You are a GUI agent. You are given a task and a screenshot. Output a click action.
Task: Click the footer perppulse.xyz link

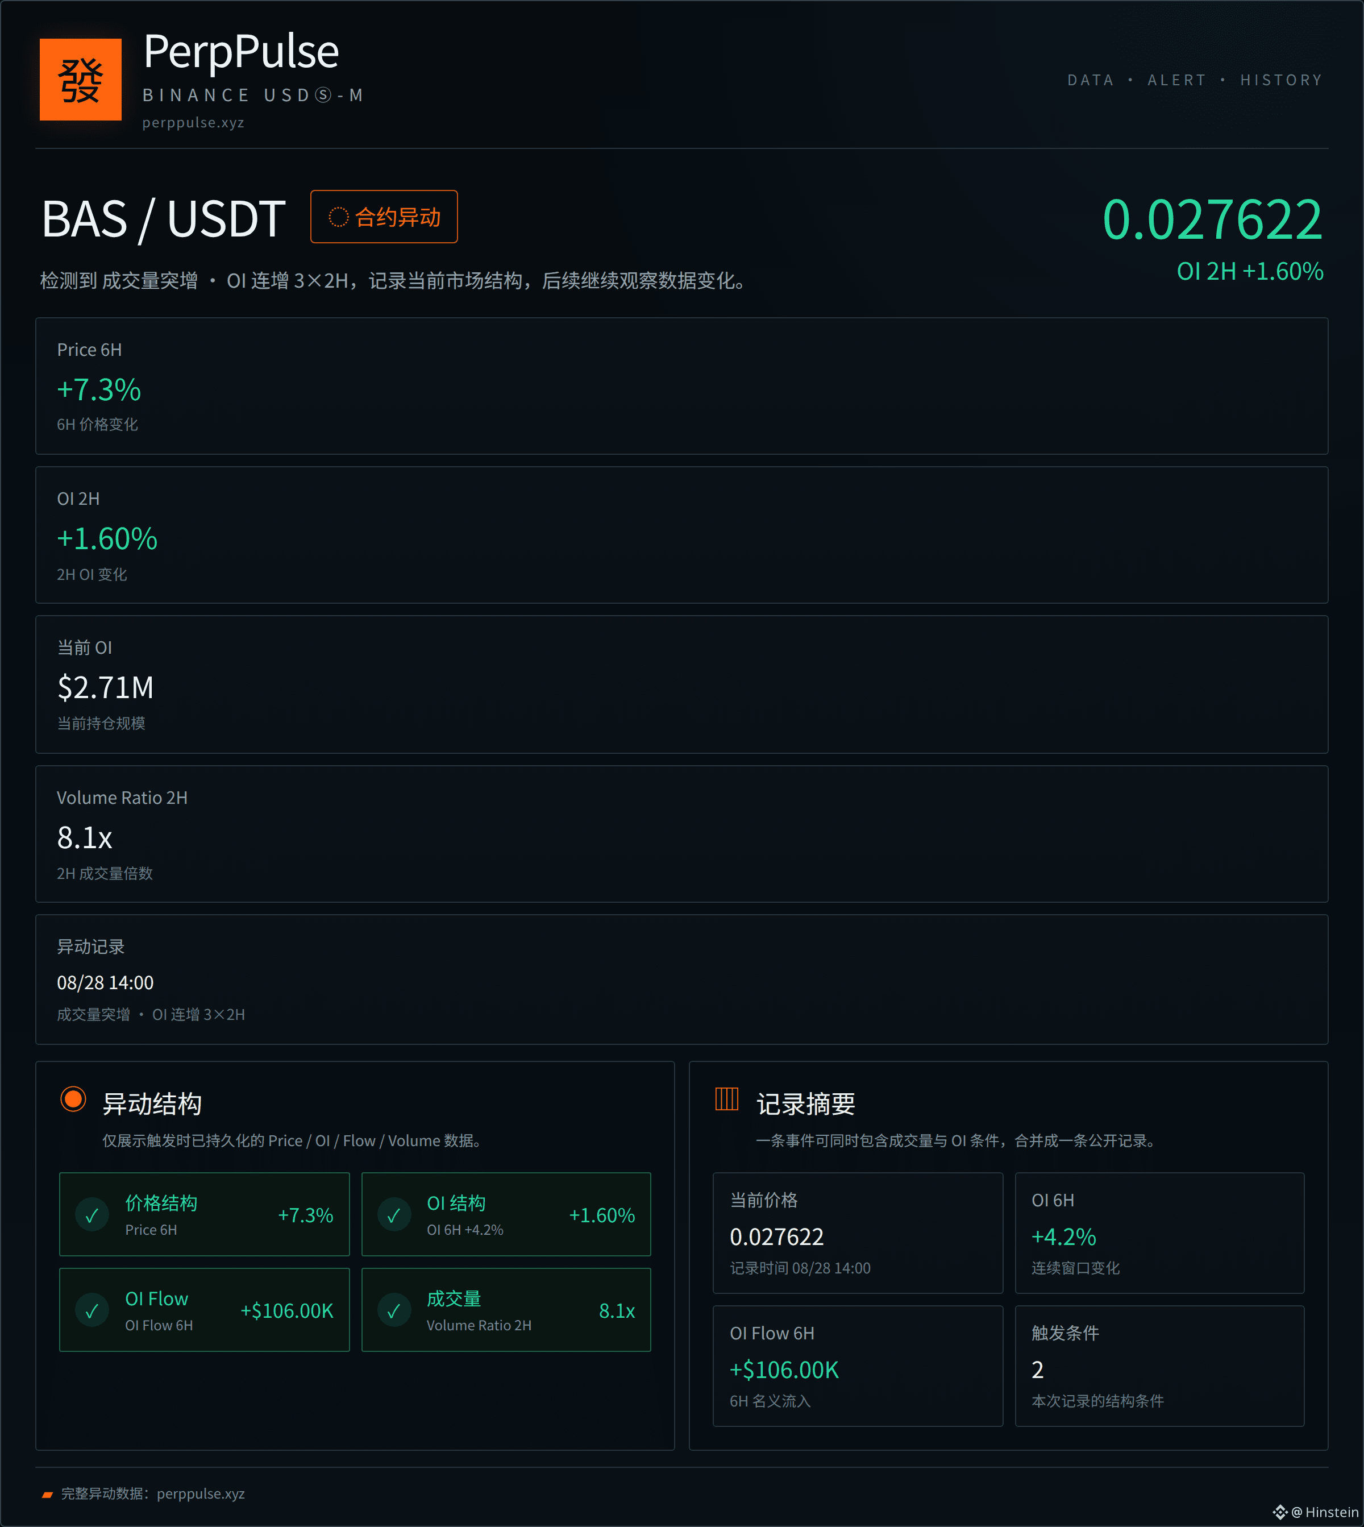click(201, 1493)
